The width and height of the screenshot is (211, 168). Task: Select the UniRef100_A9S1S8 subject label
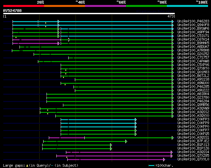pyautogui.click(x=193, y=80)
